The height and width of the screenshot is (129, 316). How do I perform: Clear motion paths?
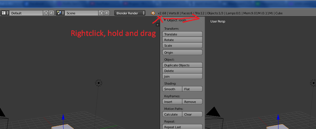[192, 115]
